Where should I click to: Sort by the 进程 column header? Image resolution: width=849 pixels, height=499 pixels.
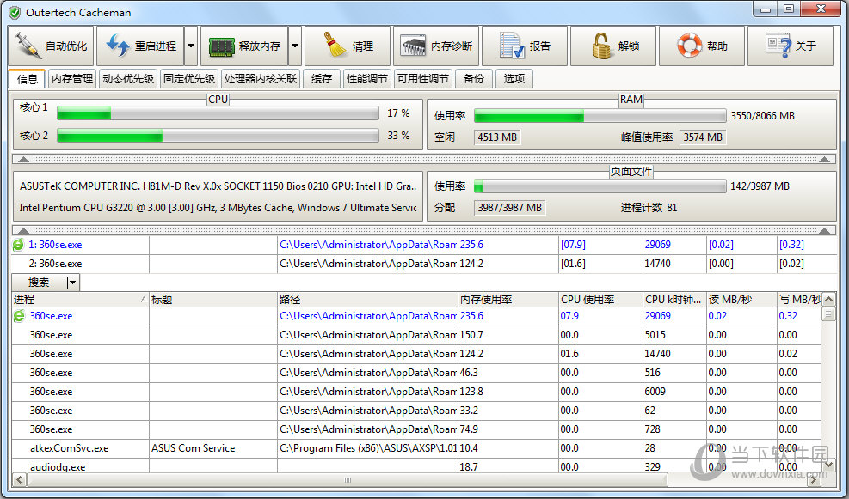pos(80,300)
